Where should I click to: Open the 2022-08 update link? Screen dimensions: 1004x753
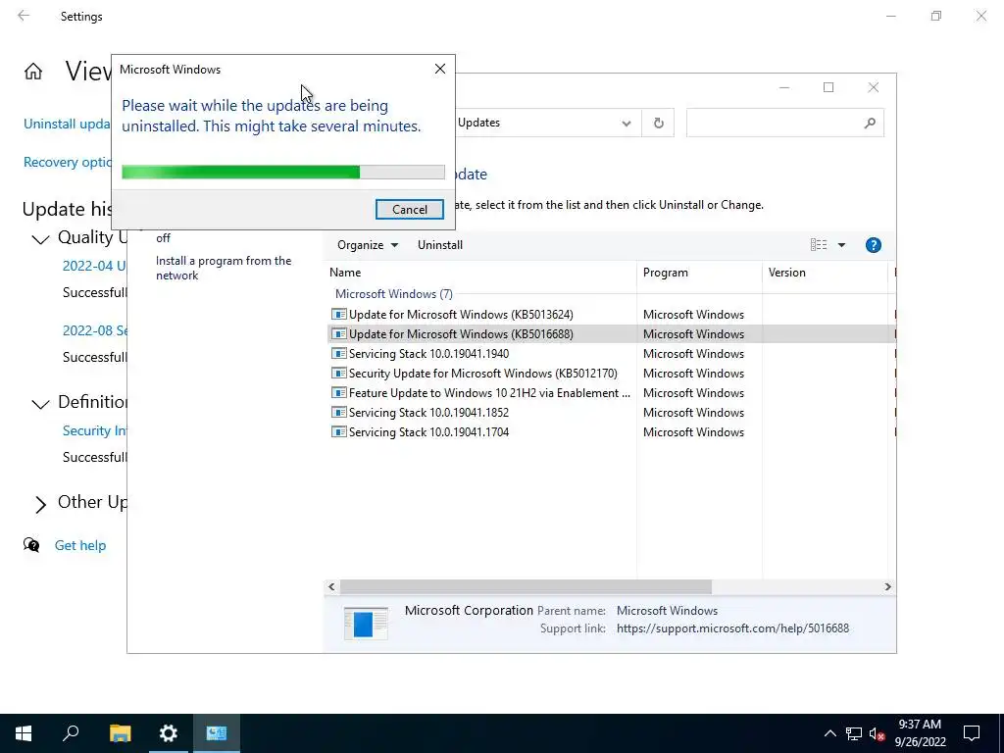(95, 330)
